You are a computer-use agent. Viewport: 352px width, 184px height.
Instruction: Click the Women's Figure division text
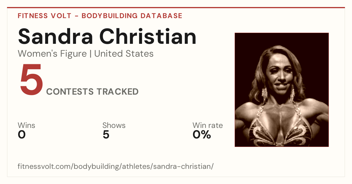[52, 54]
